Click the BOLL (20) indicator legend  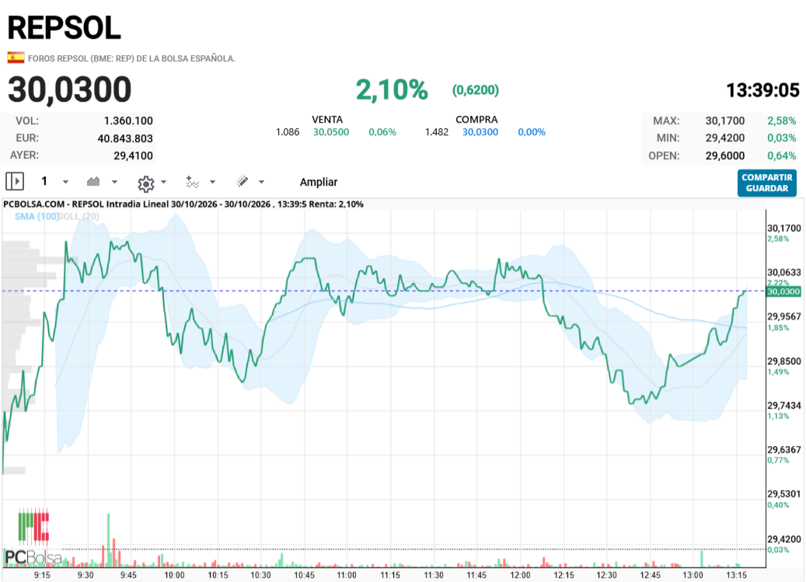[x=79, y=216]
